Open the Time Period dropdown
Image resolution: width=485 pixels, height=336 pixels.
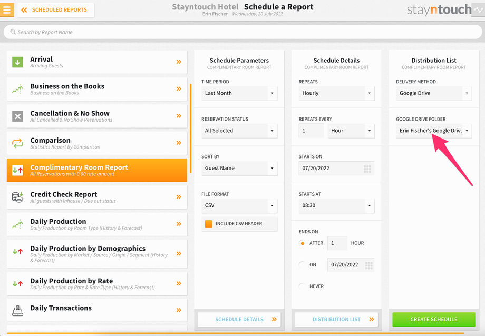239,93
